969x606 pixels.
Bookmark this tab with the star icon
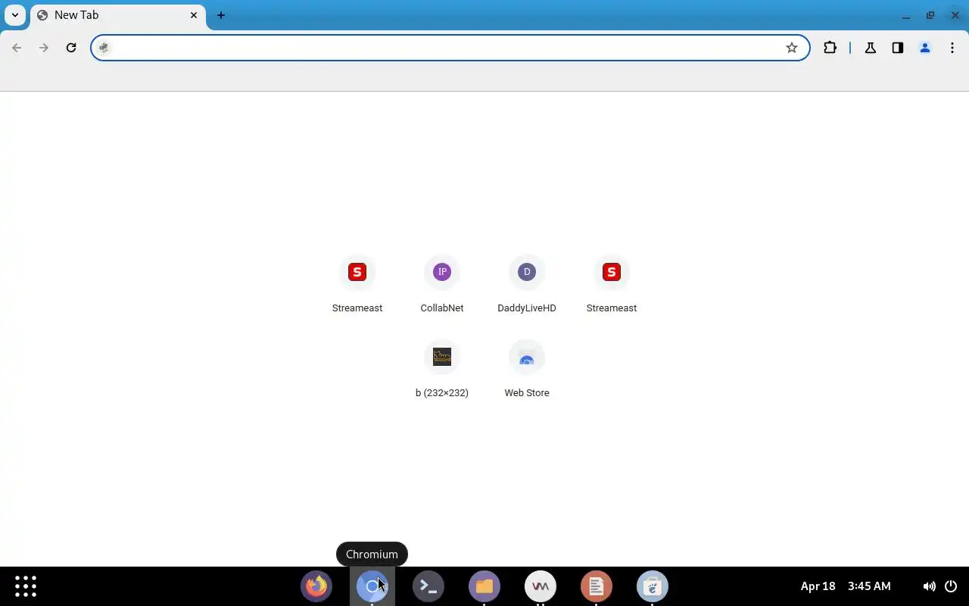tap(792, 48)
